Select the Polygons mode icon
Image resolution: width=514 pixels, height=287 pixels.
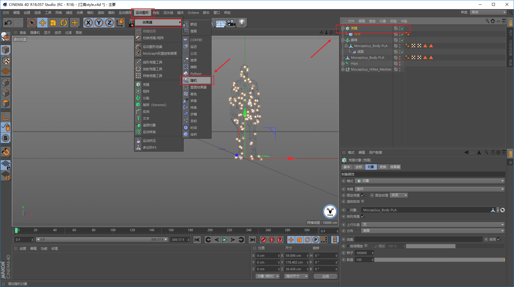tap(6, 104)
